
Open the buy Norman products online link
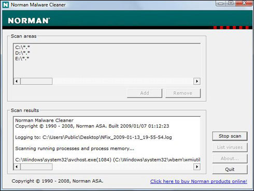199,181
